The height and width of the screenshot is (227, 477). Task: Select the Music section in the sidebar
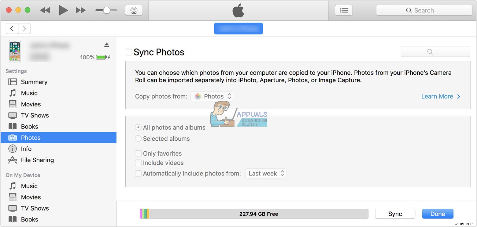[x=29, y=93]
